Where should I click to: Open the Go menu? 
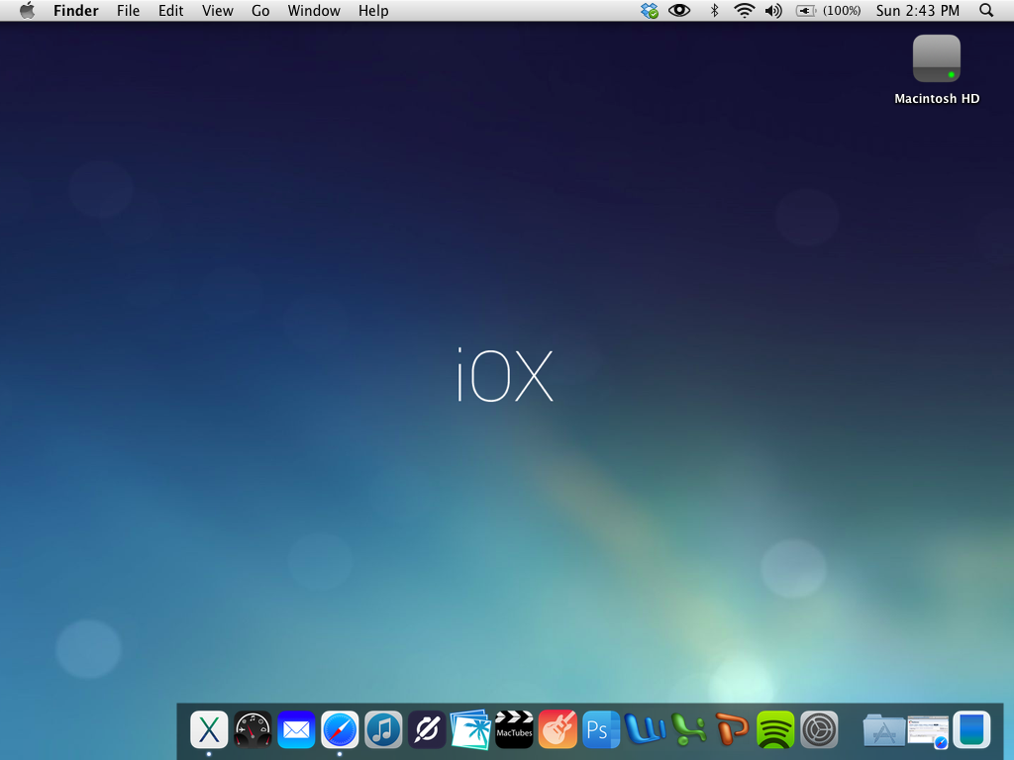tap(260, 10)
